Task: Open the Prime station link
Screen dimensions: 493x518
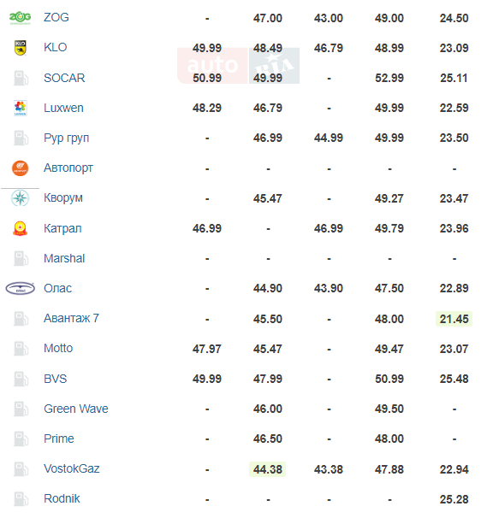Action: (x=59, y=439)
